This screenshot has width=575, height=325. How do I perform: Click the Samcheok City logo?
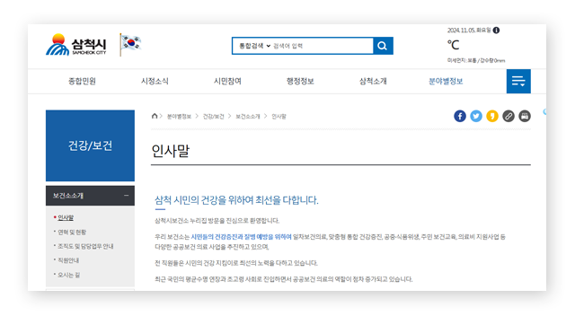75,45
